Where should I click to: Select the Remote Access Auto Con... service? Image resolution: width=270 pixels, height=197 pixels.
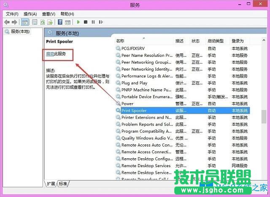[183, 145]
